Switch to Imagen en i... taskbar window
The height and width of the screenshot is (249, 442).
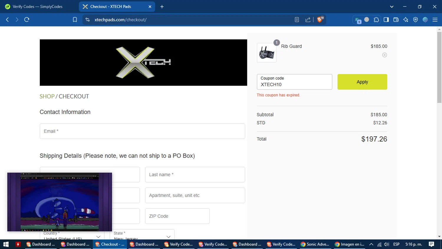(349, 244)
